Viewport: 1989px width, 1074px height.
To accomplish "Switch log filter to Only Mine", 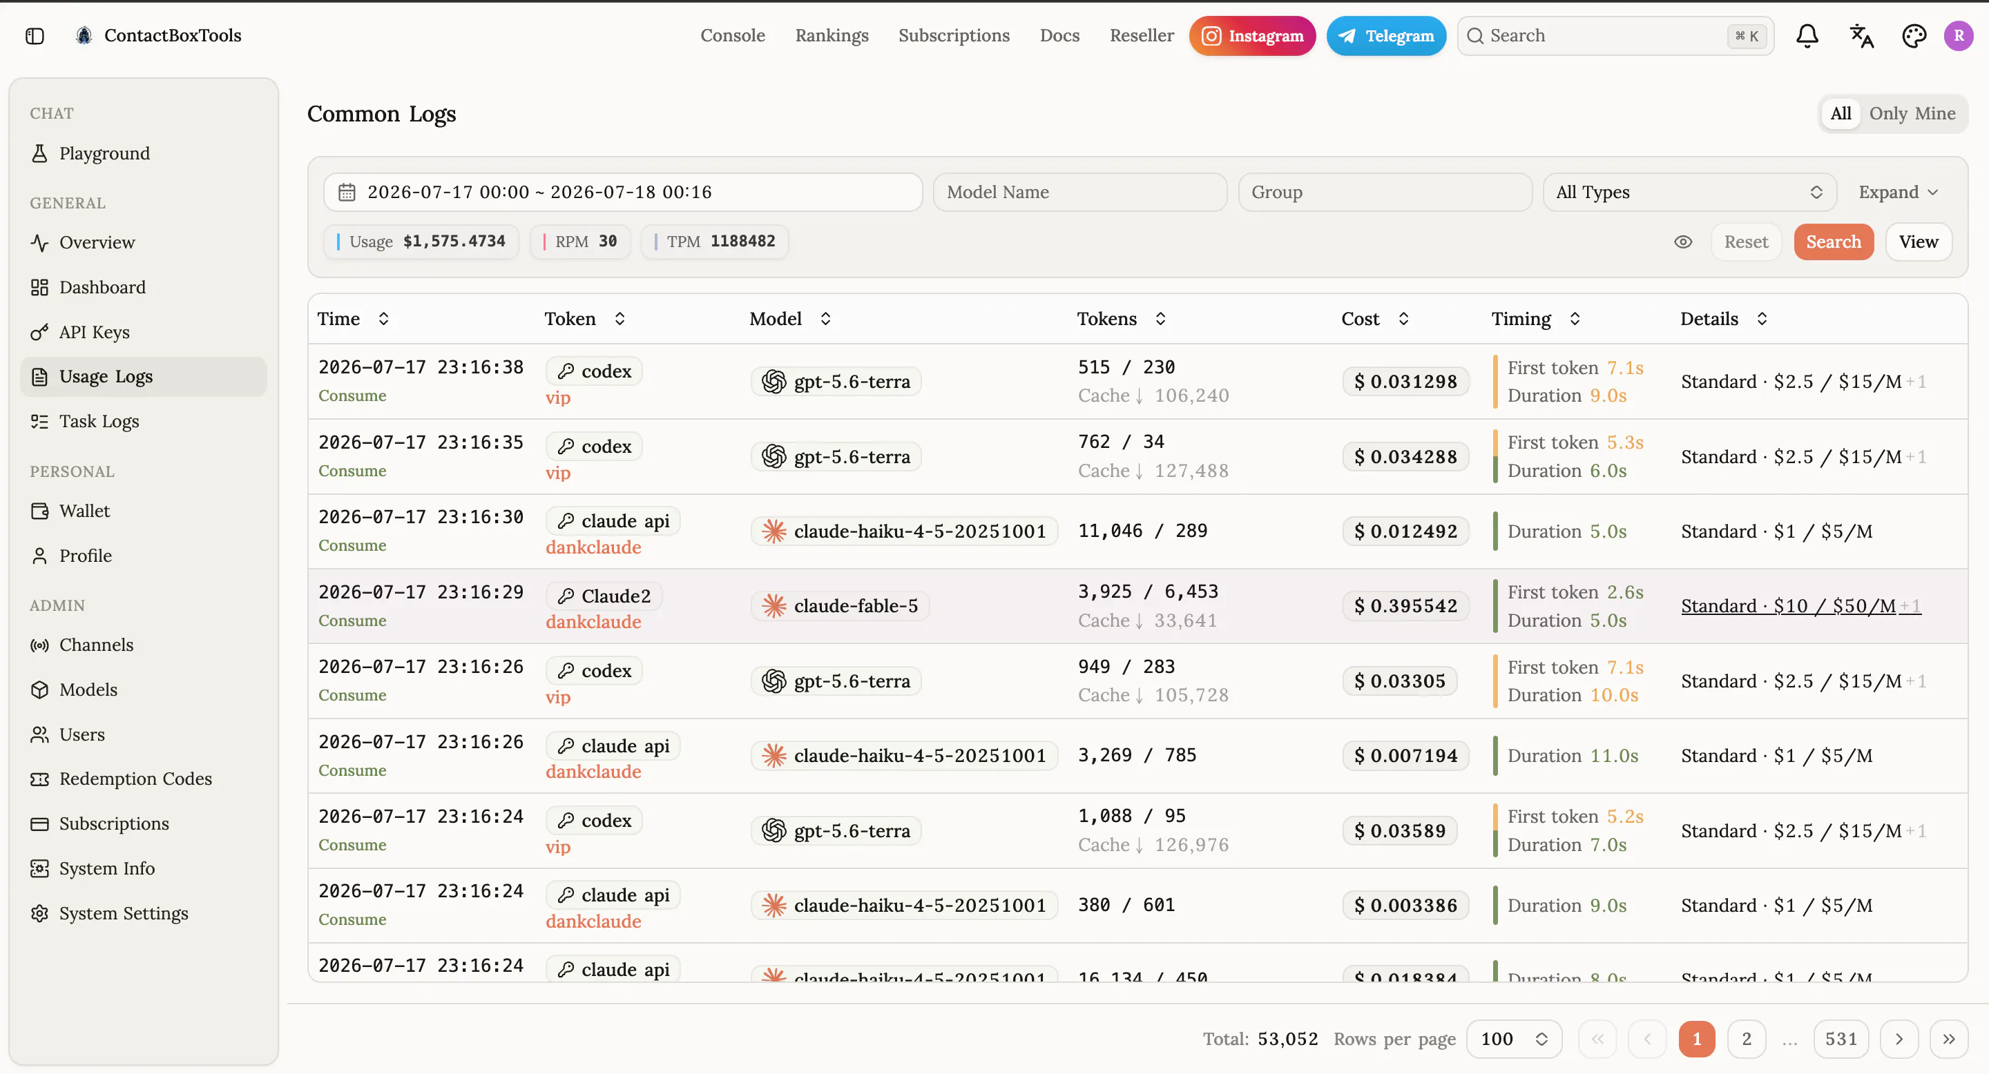I will click(1912, 114).
